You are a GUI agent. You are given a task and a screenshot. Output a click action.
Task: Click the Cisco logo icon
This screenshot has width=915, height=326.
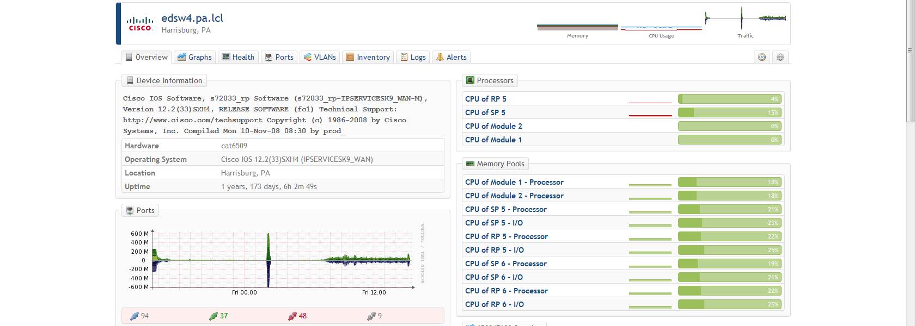(140, 24)
